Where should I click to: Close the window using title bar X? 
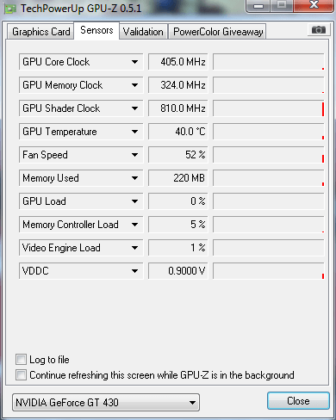click(x=314, y=5)
